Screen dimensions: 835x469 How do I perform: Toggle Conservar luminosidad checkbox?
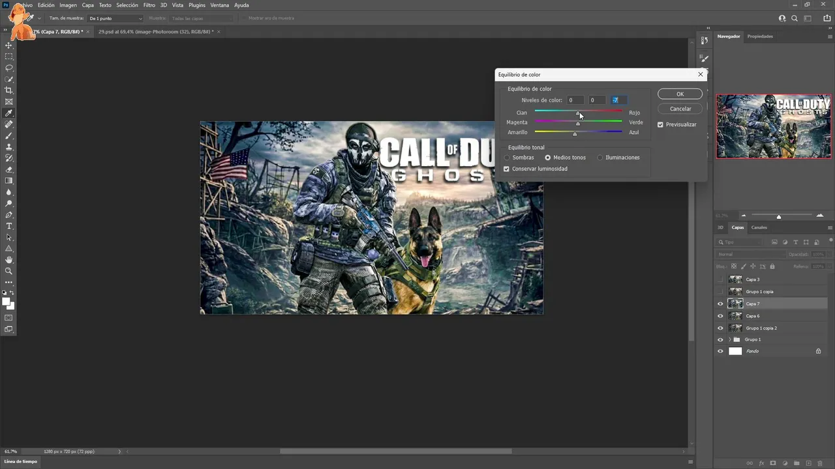pyautogui.click(x=506, y=169)
